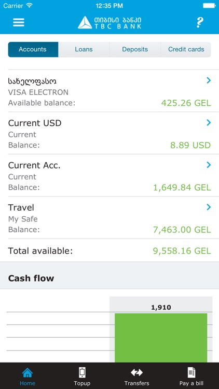Switch to the Loans tab

pos(84,49)
